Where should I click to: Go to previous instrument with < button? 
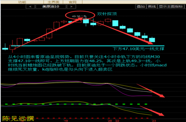[x=30, y=6]
